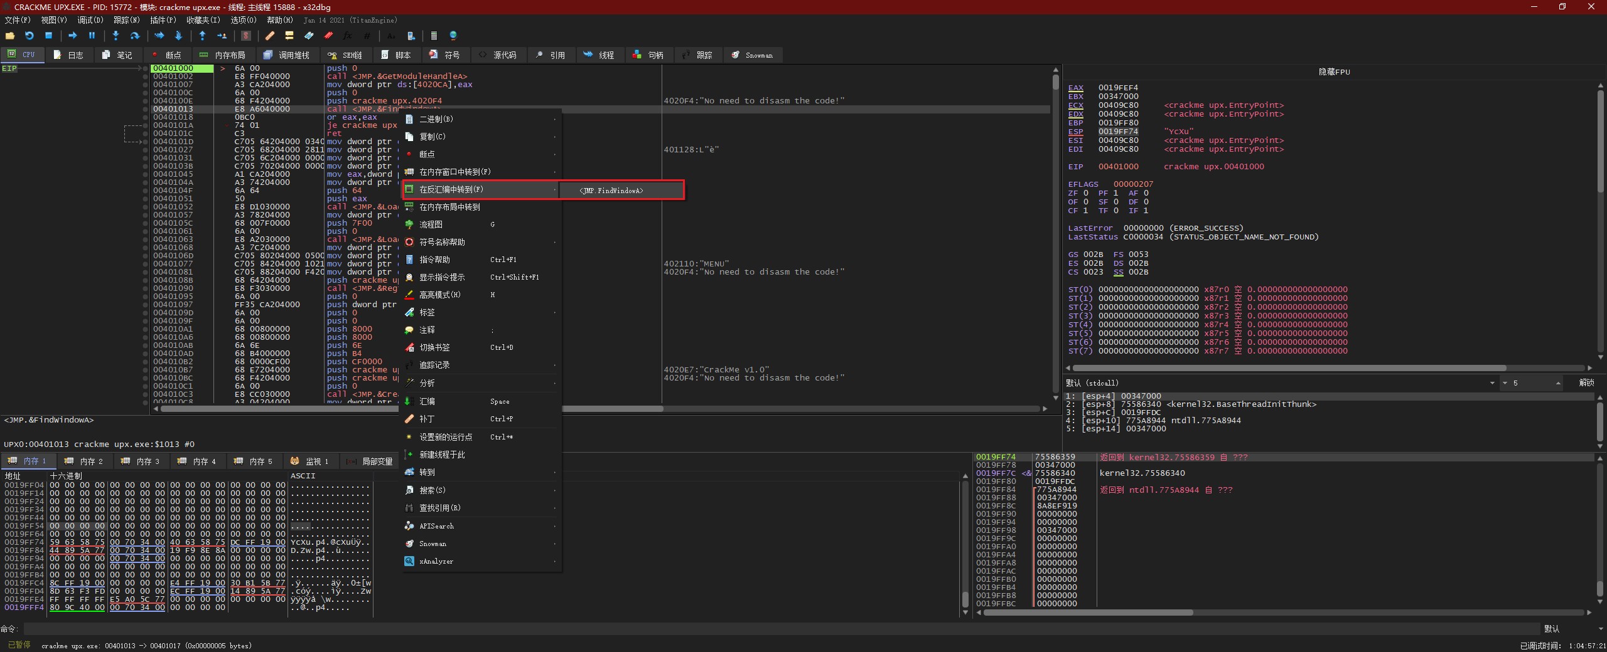Open the 调试(D) menu

point(90,20)
